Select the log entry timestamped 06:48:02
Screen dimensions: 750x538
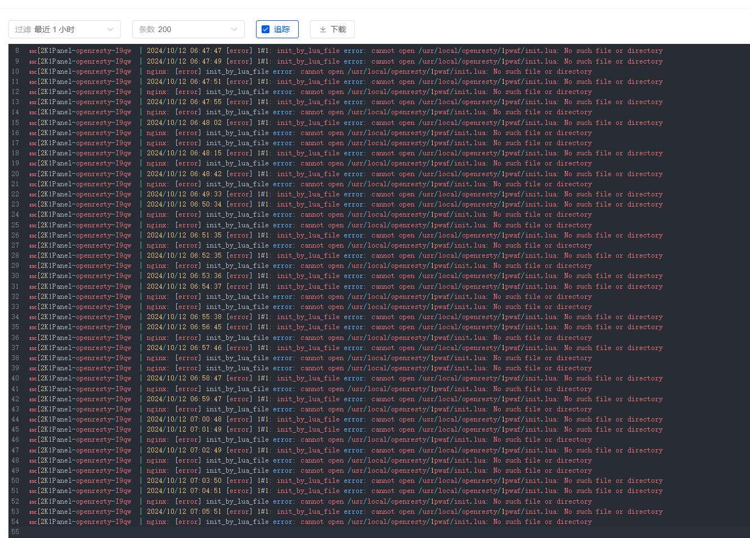[346, 123]
